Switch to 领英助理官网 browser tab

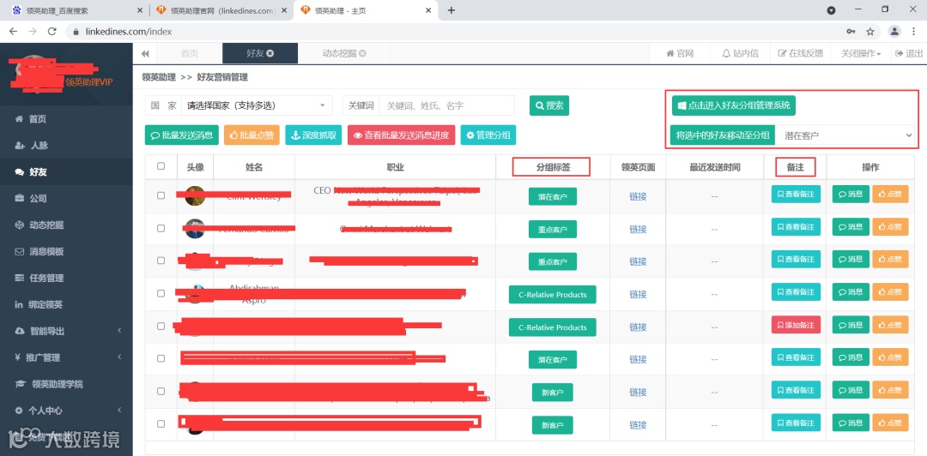point(221,10)
